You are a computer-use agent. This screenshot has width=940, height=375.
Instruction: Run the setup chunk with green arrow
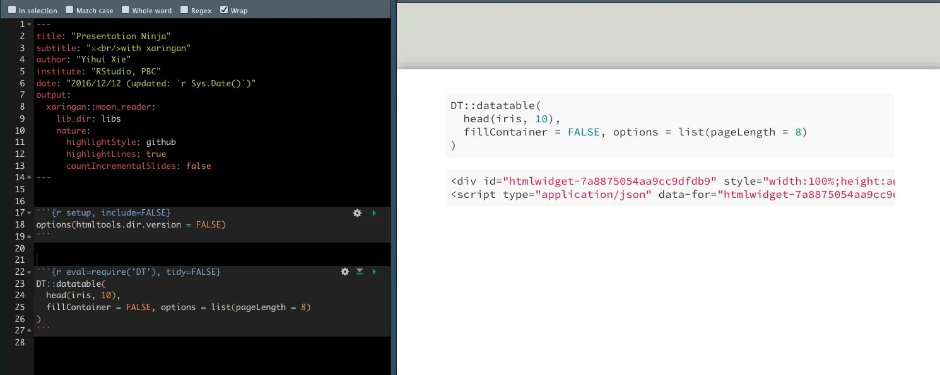tap(374, 213)
